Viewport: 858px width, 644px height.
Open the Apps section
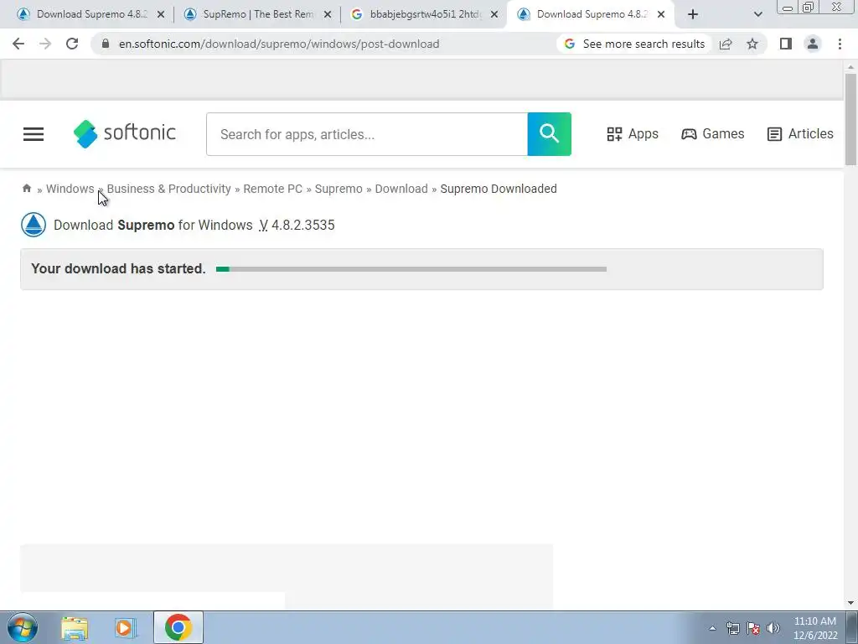click(x=633, y=134)
